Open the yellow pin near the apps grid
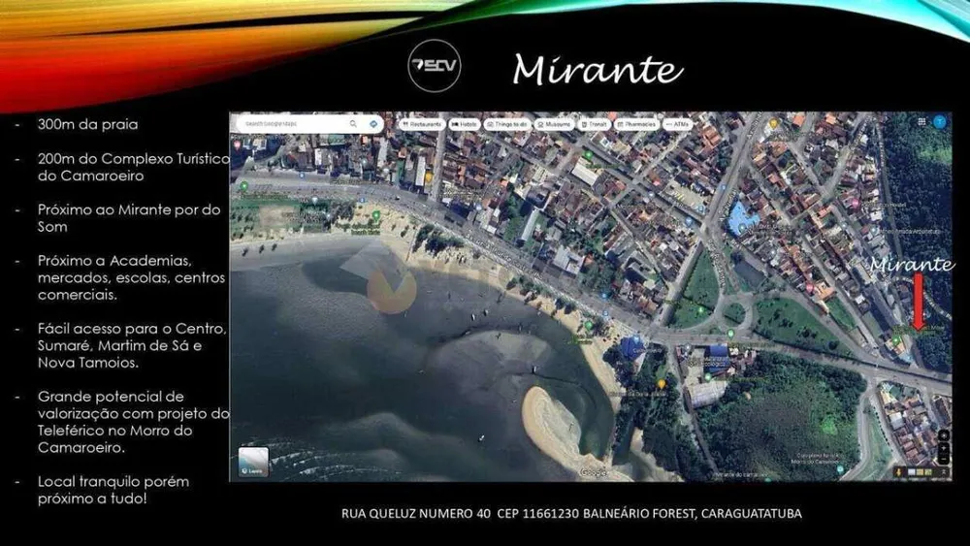Image resolution: width=970 pixels, height=546 pixels. (x=773, y=124)
